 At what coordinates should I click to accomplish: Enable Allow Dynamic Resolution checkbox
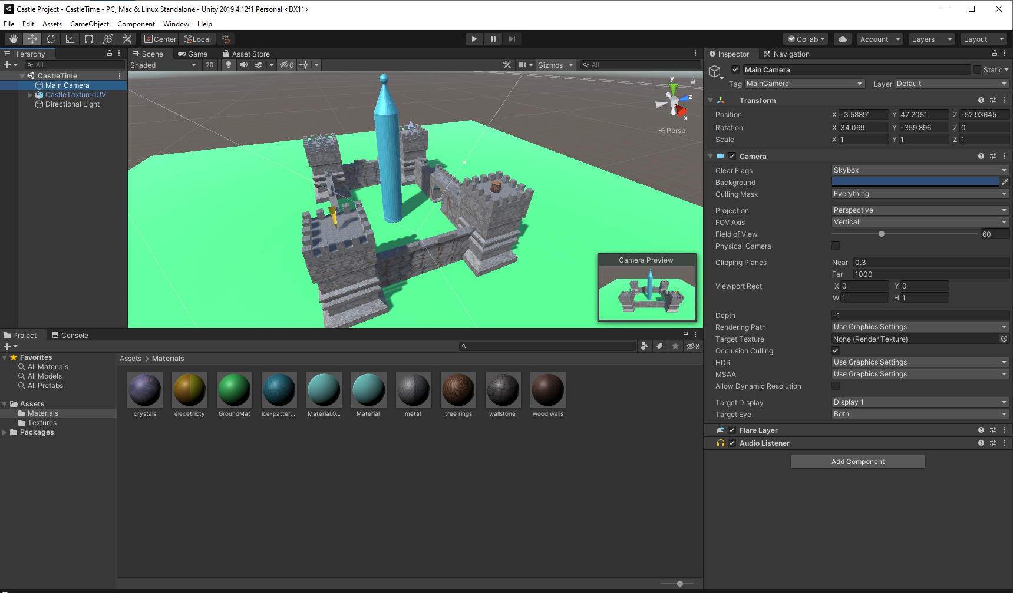836,386
